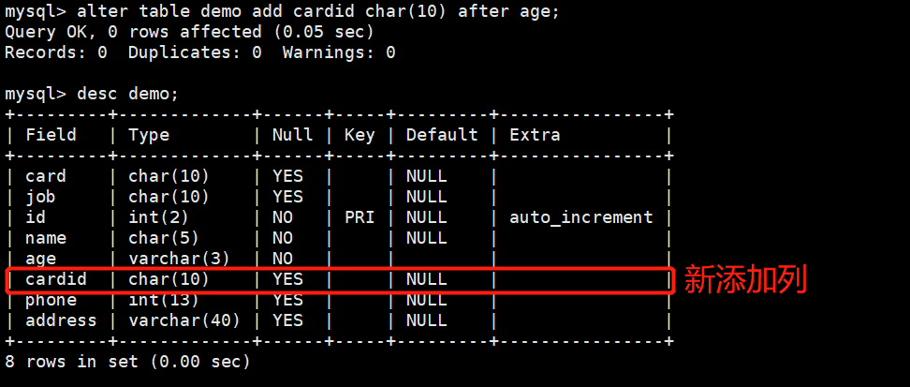Click the 'auto_increment' value in id row
This screenshot has width=910, height=387.
[581, 217]
